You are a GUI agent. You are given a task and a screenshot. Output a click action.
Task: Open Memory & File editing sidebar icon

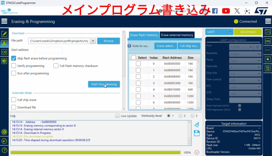(4, 34)
